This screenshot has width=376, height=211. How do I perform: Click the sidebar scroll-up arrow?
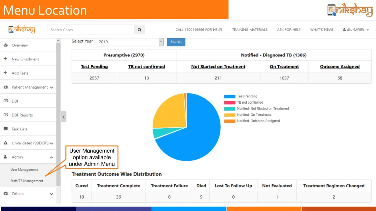pyautogui.click(x=58, y=41)
